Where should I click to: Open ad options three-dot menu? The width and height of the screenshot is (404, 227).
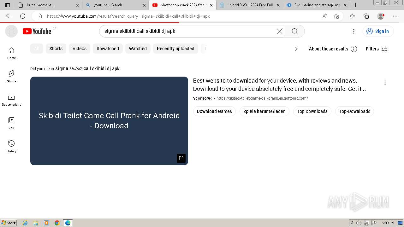point(385,83)
